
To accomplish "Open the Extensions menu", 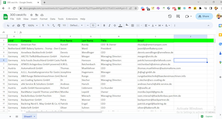I will point(72,19).
